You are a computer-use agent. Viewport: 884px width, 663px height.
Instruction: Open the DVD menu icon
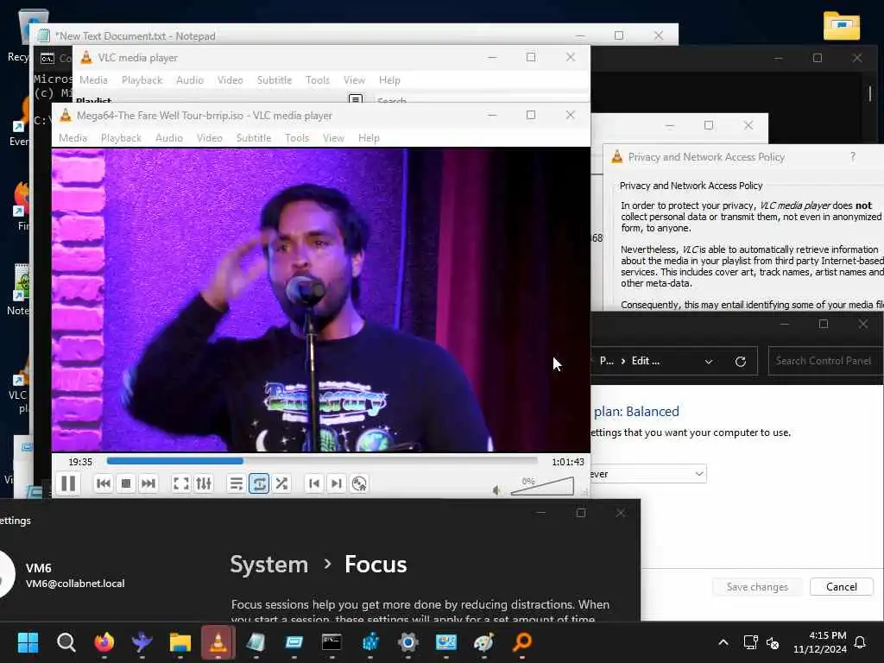click(x=359, y=483)
